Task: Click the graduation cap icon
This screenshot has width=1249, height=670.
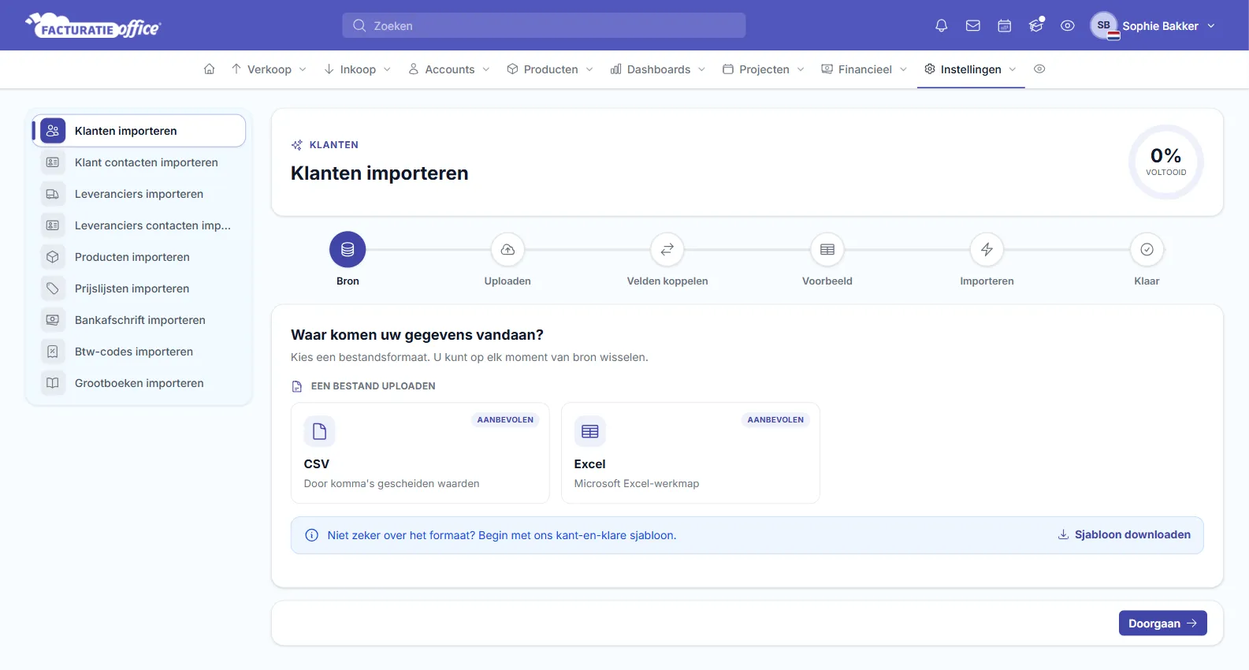Action: click(1036, 26)
